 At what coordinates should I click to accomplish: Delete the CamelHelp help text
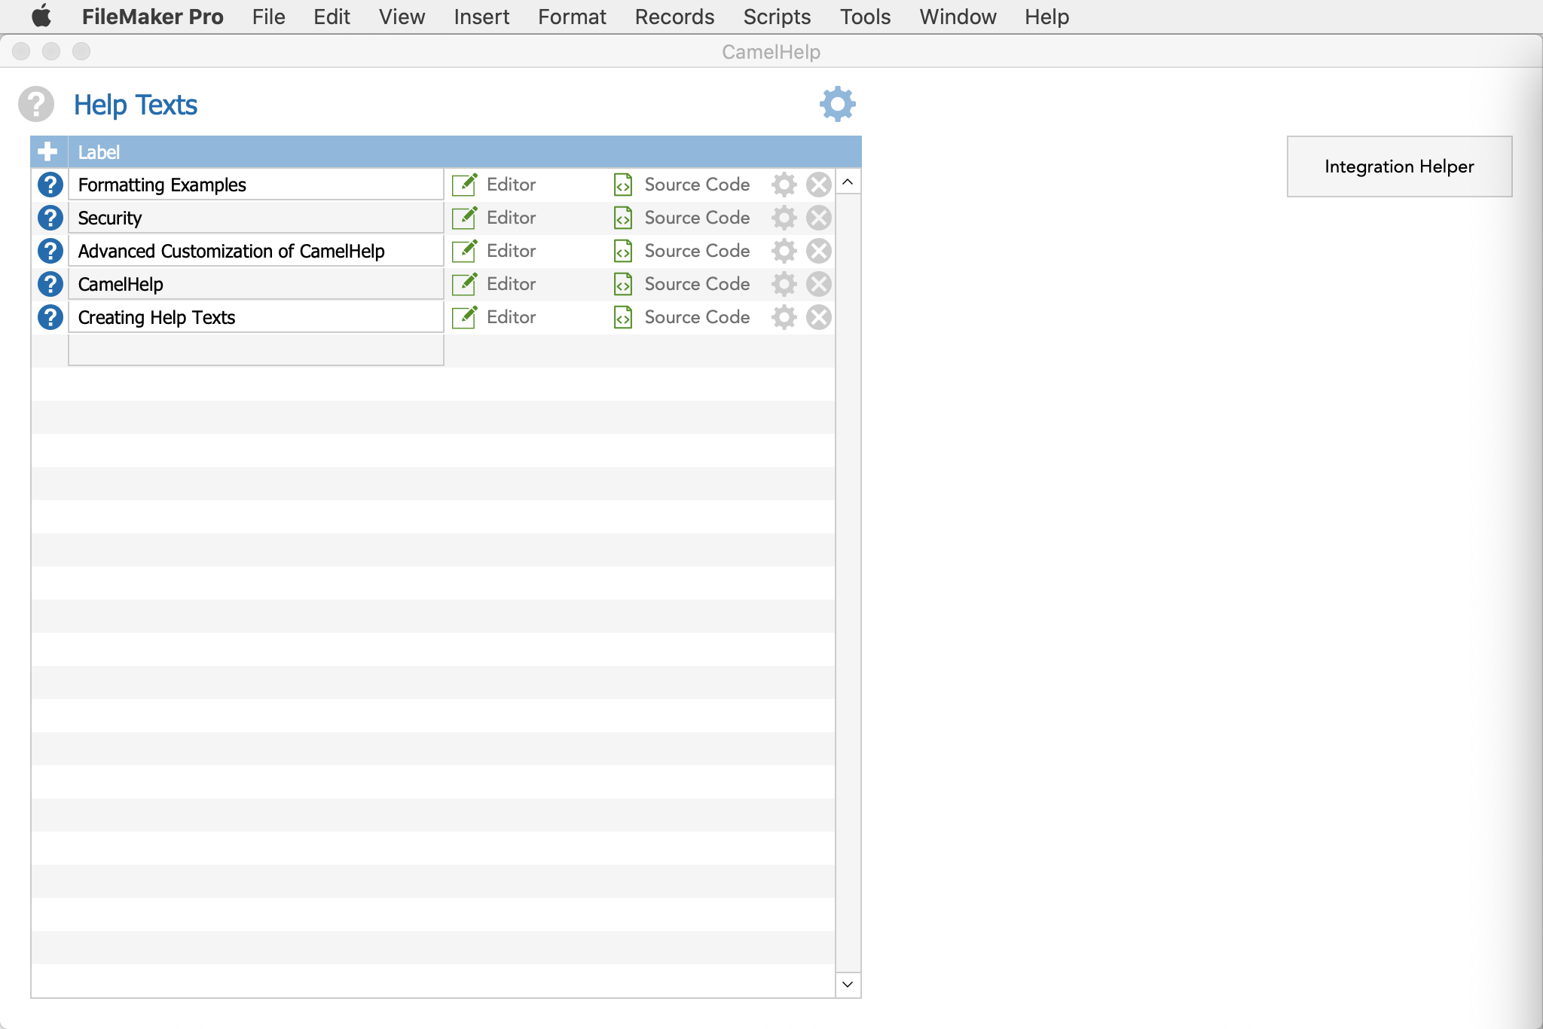click(x=819, y=284)
